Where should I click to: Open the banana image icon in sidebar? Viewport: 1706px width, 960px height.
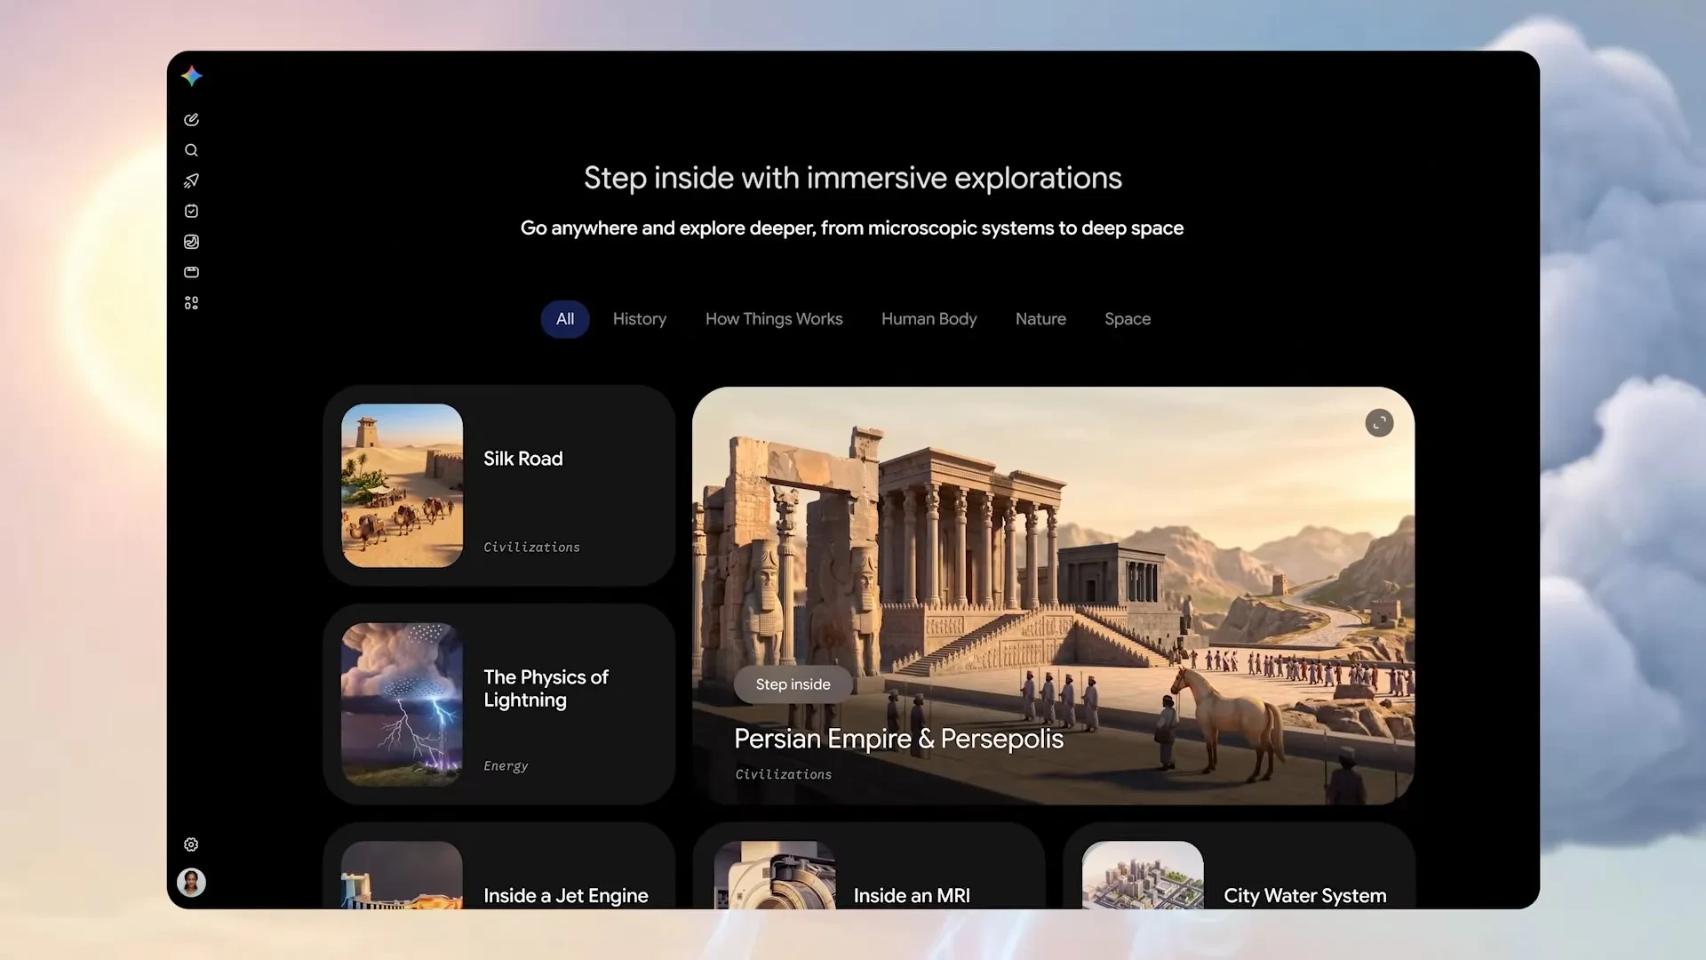click(191, 242)
